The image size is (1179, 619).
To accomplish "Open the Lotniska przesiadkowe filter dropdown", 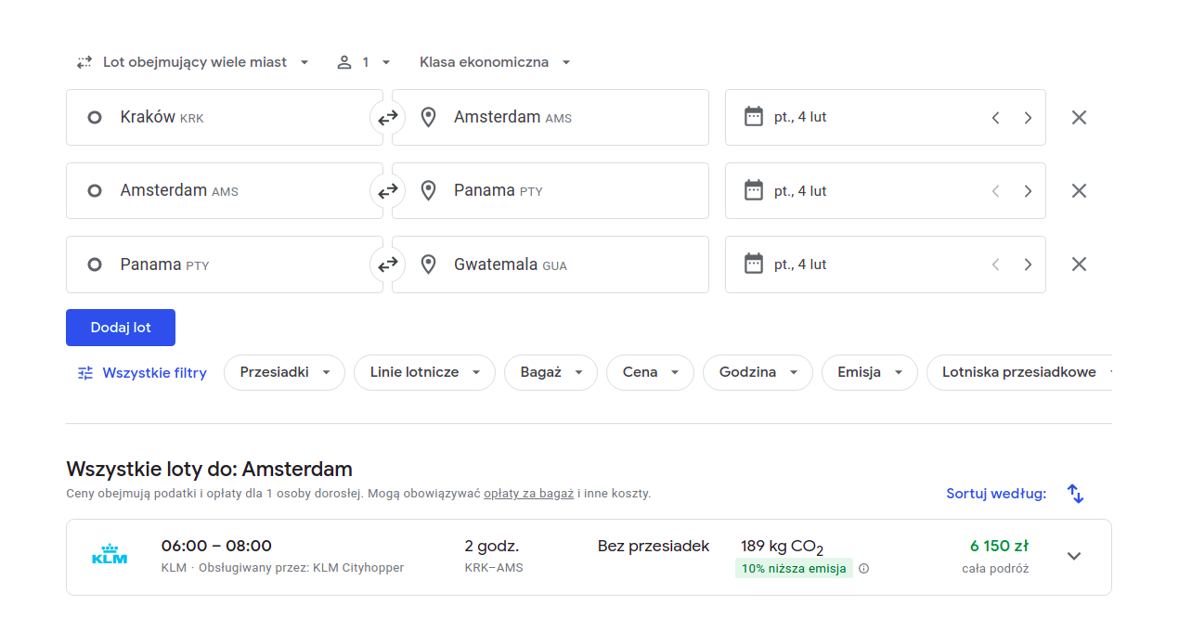I will click(x=1019, y=372).
